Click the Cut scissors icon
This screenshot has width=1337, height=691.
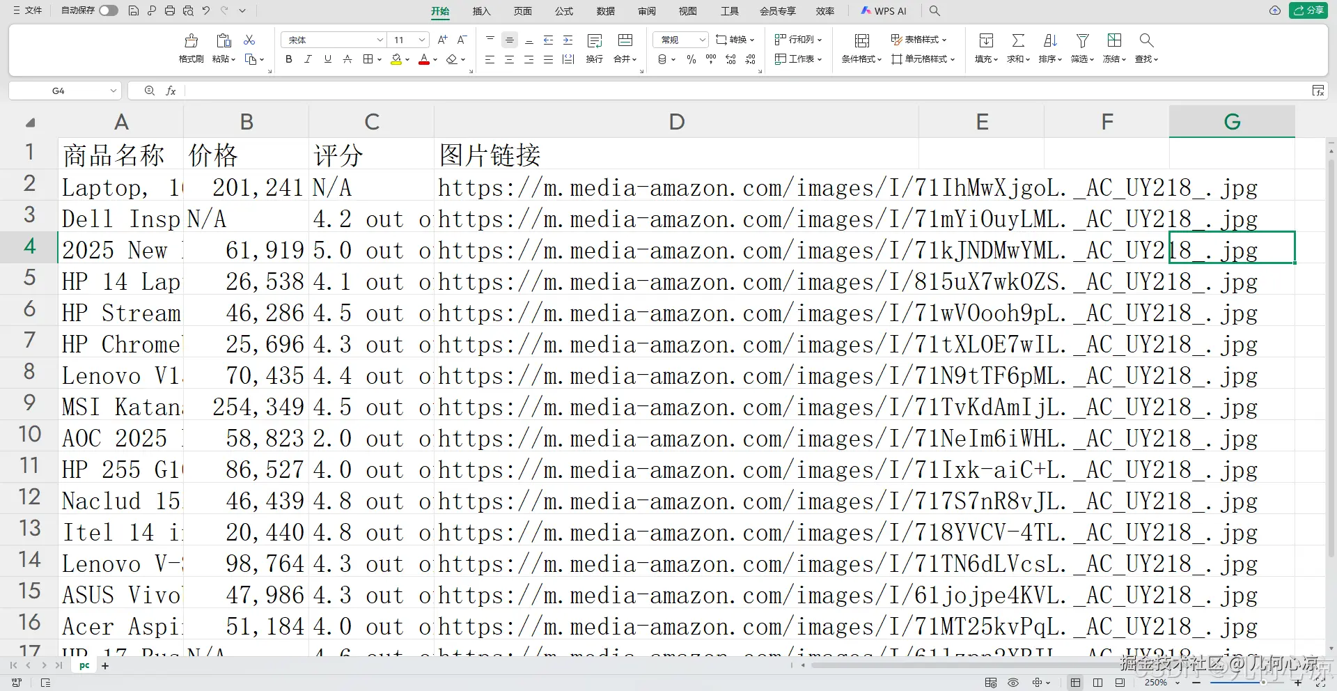coord(249,40)
